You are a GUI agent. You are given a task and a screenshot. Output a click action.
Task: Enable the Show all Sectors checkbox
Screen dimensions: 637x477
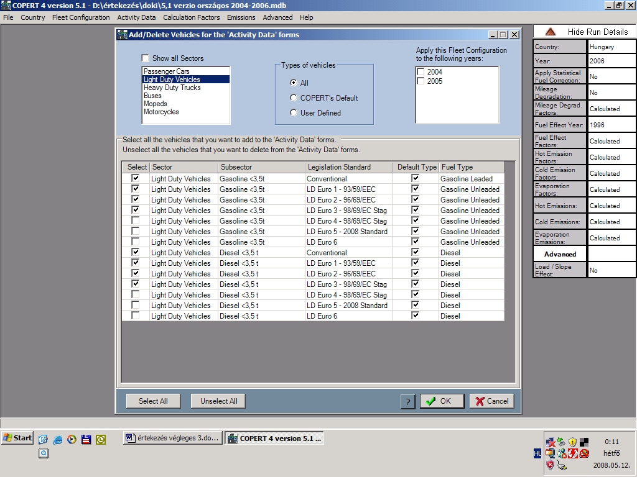pyautogui.click(x=145, y=58)
